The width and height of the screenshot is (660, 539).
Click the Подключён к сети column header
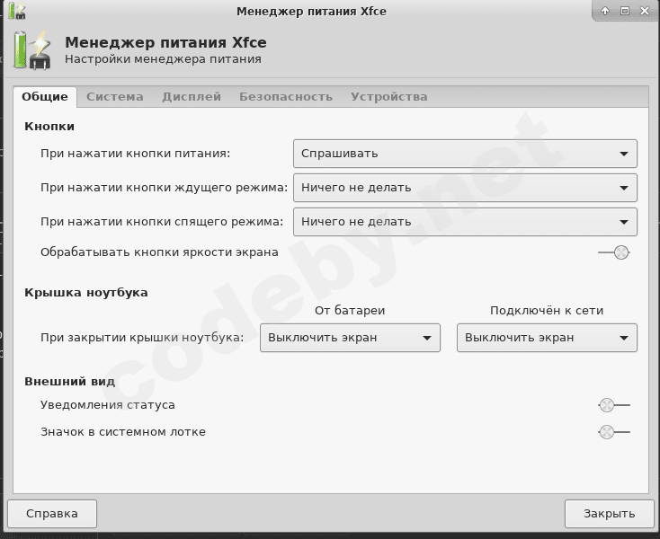547,310
